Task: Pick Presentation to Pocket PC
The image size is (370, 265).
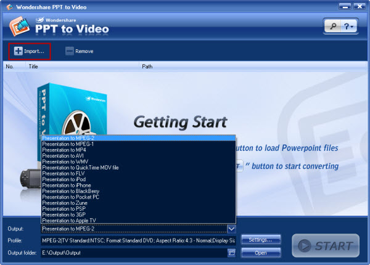Action: 139,197
